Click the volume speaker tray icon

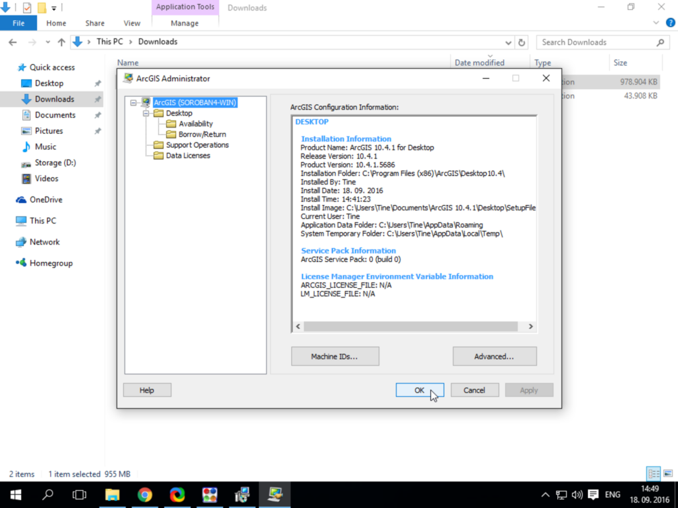[x=577, y=495]
